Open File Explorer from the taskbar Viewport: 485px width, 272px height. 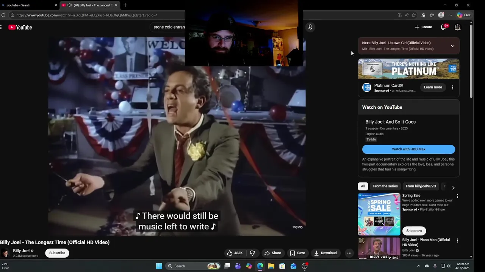pyautogui.click(x=271, y=266)
